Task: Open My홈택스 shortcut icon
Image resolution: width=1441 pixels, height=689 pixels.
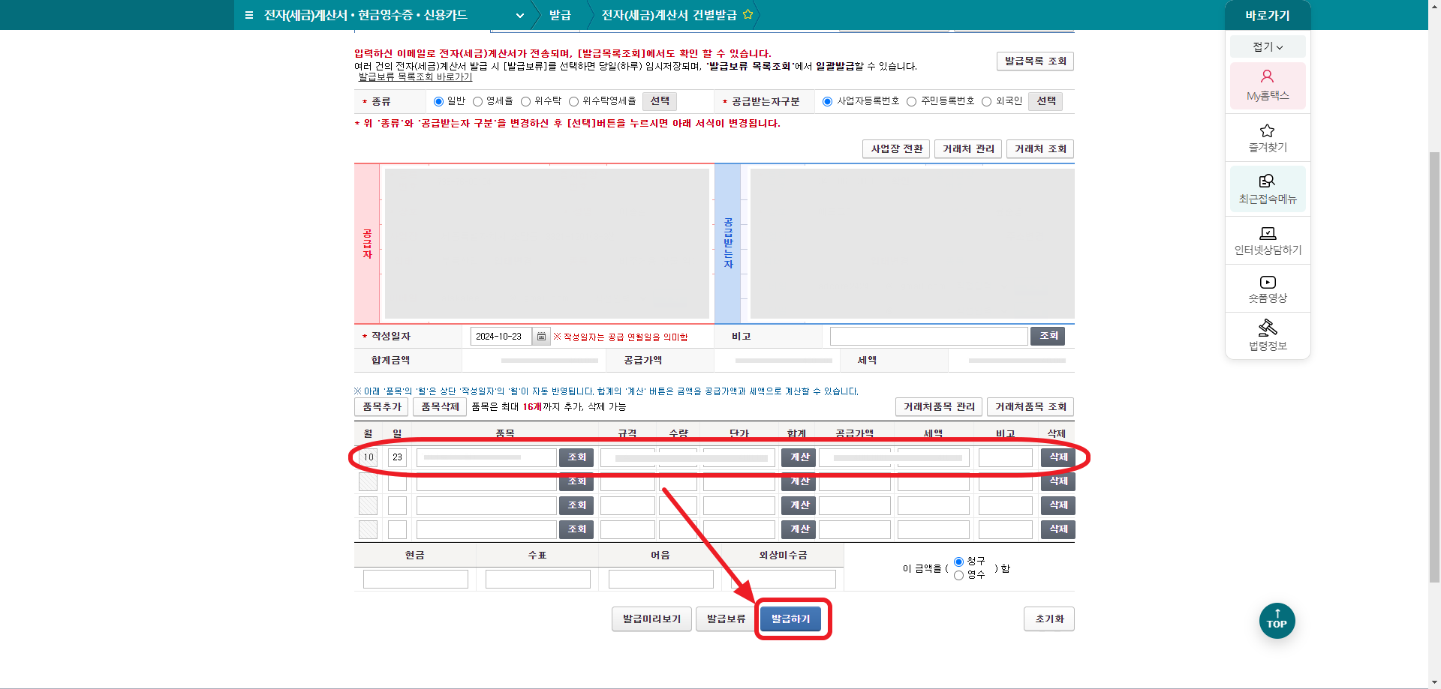Action: [x=1268, y=85]
